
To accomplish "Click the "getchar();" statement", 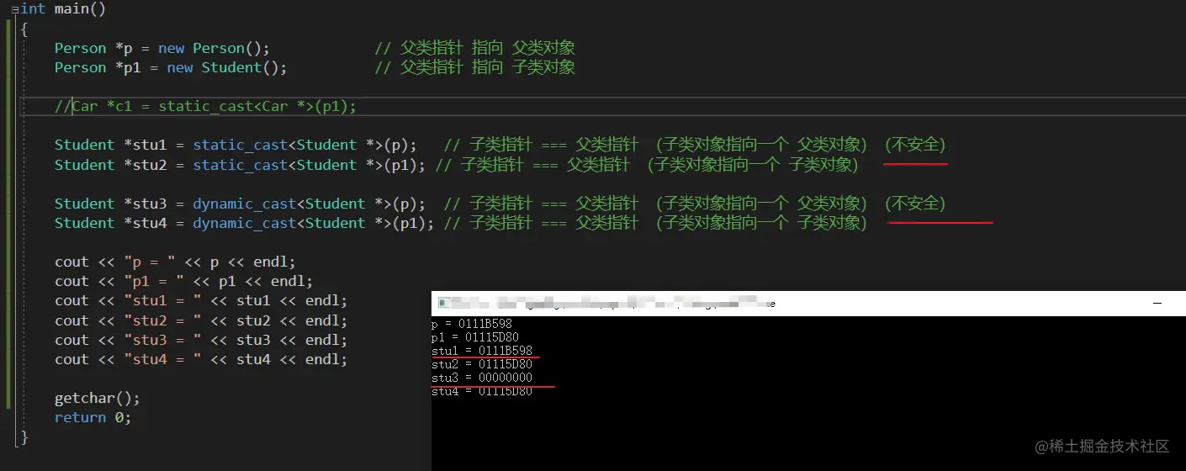I will [x=98, y=398].
